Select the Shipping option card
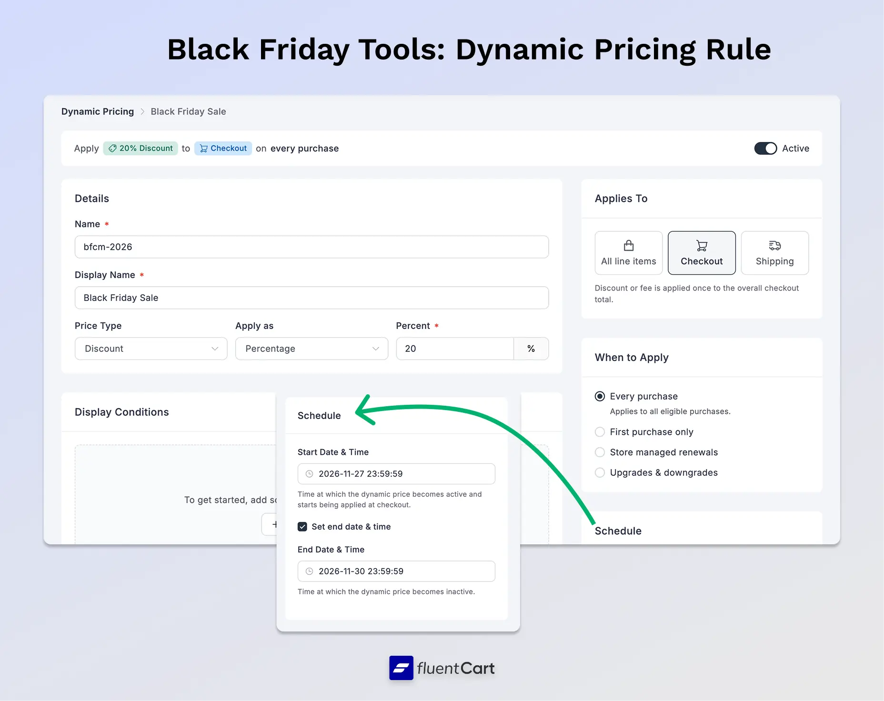884x701 pixels. click(775, 253)
